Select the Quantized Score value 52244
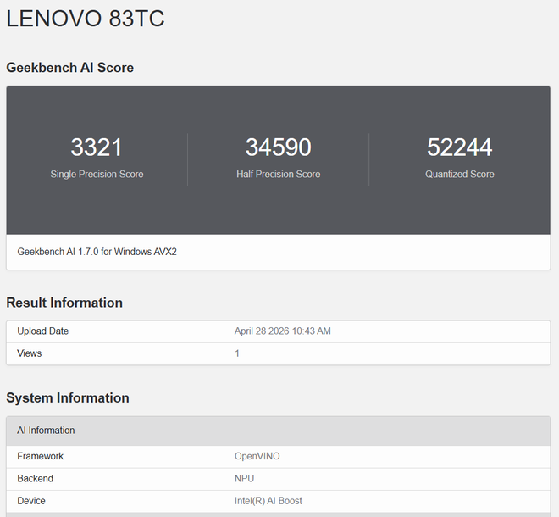The height and width of the screenshot is (517, 559). click(460, 147)
